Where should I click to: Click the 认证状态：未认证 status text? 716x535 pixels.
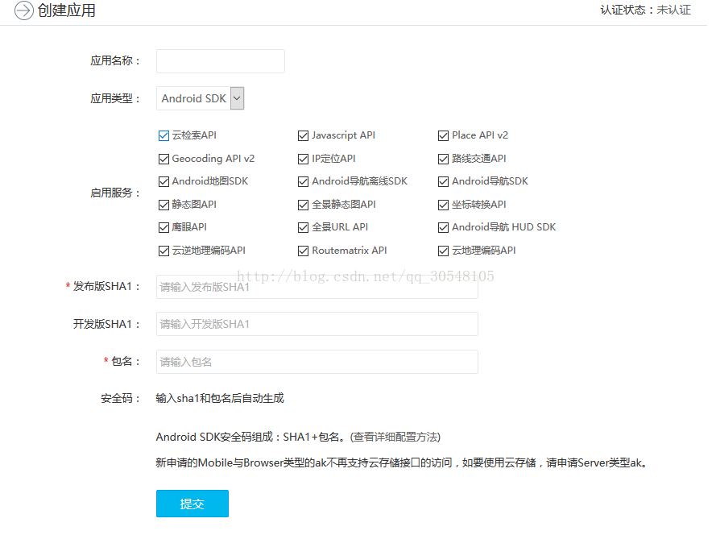click(645, 10)
